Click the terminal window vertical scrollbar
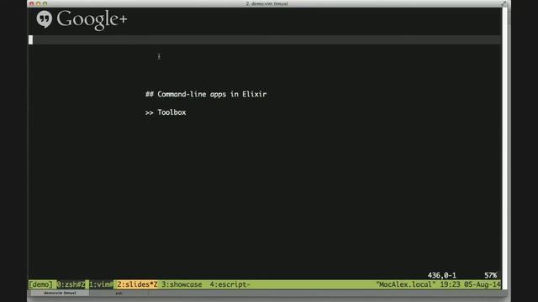 click(504, 148)
